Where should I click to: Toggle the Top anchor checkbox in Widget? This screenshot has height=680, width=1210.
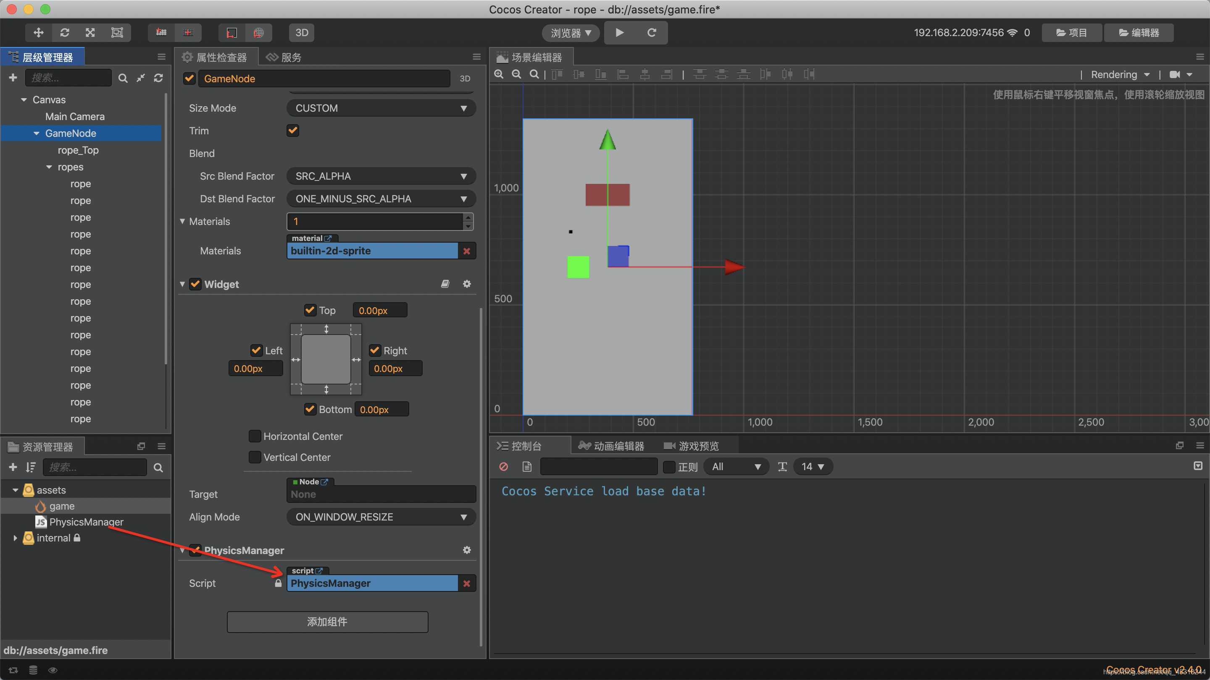[x=310, y=311]
